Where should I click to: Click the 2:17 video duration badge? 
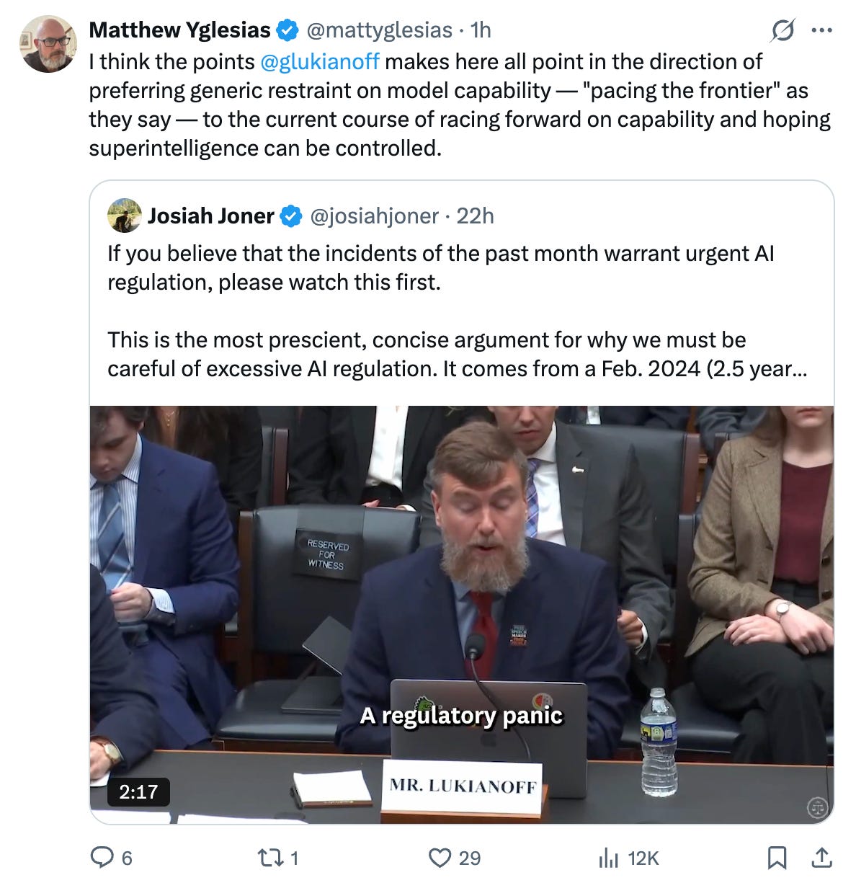click(x=138, y=791)
